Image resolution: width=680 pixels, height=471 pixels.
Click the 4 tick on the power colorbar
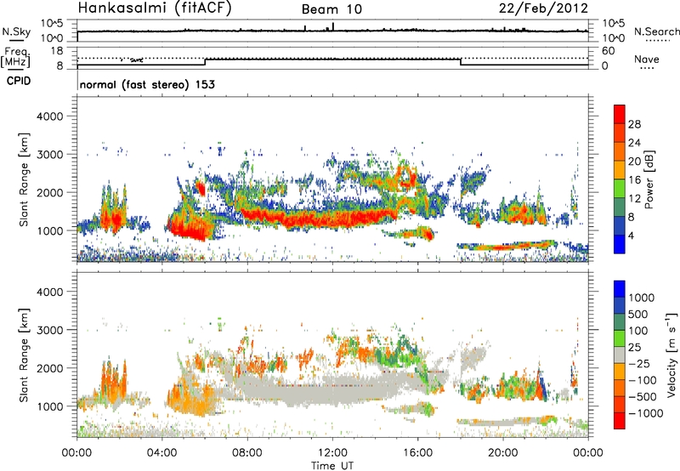pos(631,235)
